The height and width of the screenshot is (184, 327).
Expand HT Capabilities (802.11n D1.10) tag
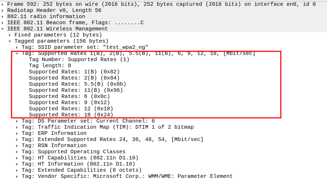pos(17,158)
